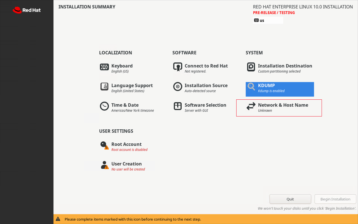Open Root Account settings label
This screenshot has width=358, height=224.
coord(127,144)
